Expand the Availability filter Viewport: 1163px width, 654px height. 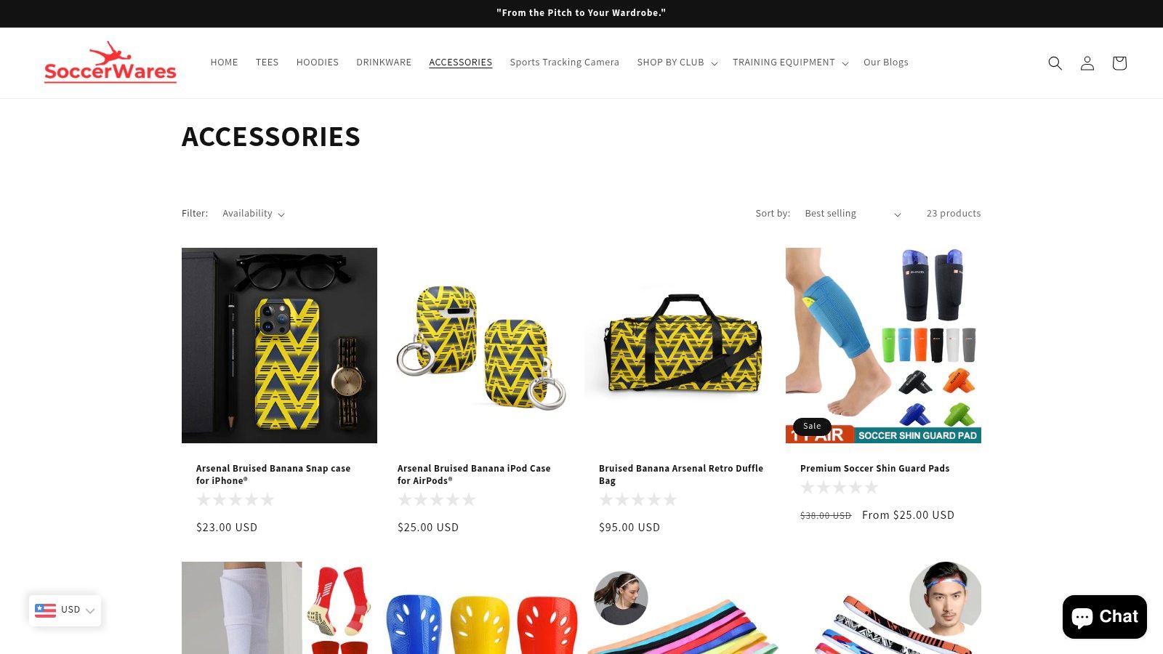point(254,214)
